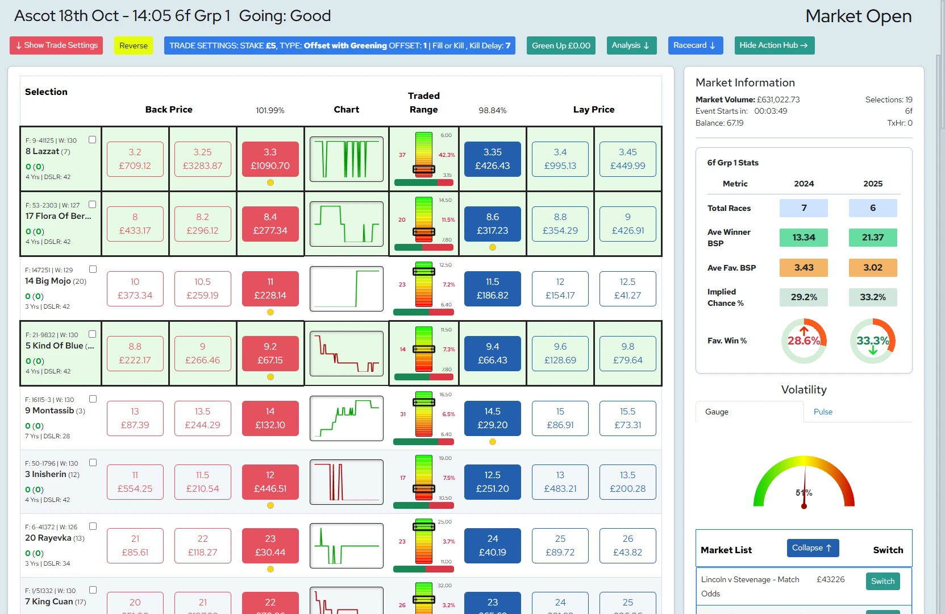Tick the checkbox beside 17 Flora Of Ber
945x614 pixels.
92,204
